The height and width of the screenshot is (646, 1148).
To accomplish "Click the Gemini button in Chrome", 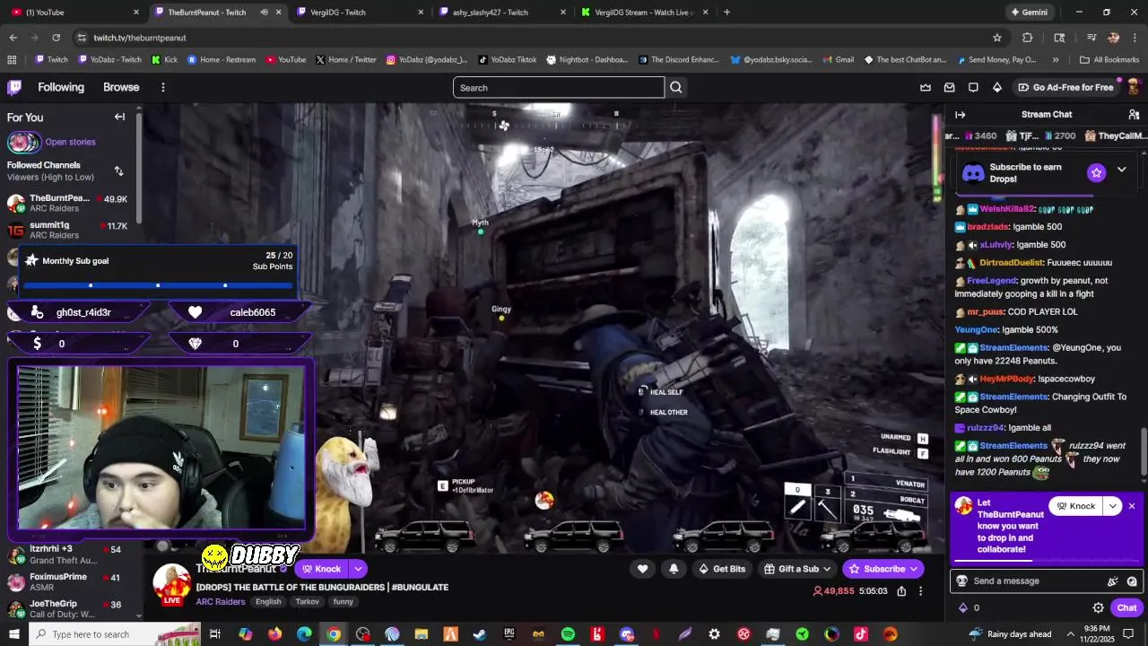I will point(1029,13).
